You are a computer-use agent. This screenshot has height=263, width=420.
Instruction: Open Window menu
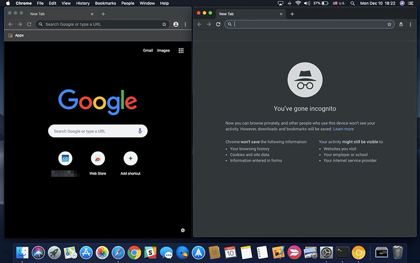[147, 3]
